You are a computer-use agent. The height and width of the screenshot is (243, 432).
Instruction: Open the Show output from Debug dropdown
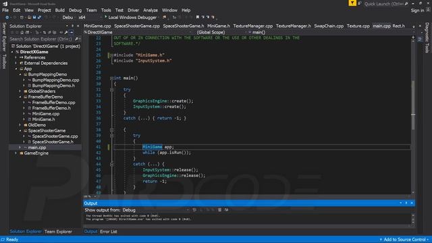tap(156, 210)
